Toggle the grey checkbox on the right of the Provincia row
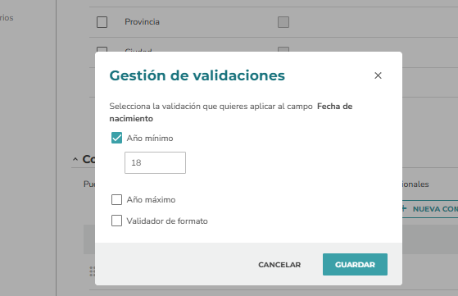The width and height of the screenshot is (458, 296). [283, 22]
